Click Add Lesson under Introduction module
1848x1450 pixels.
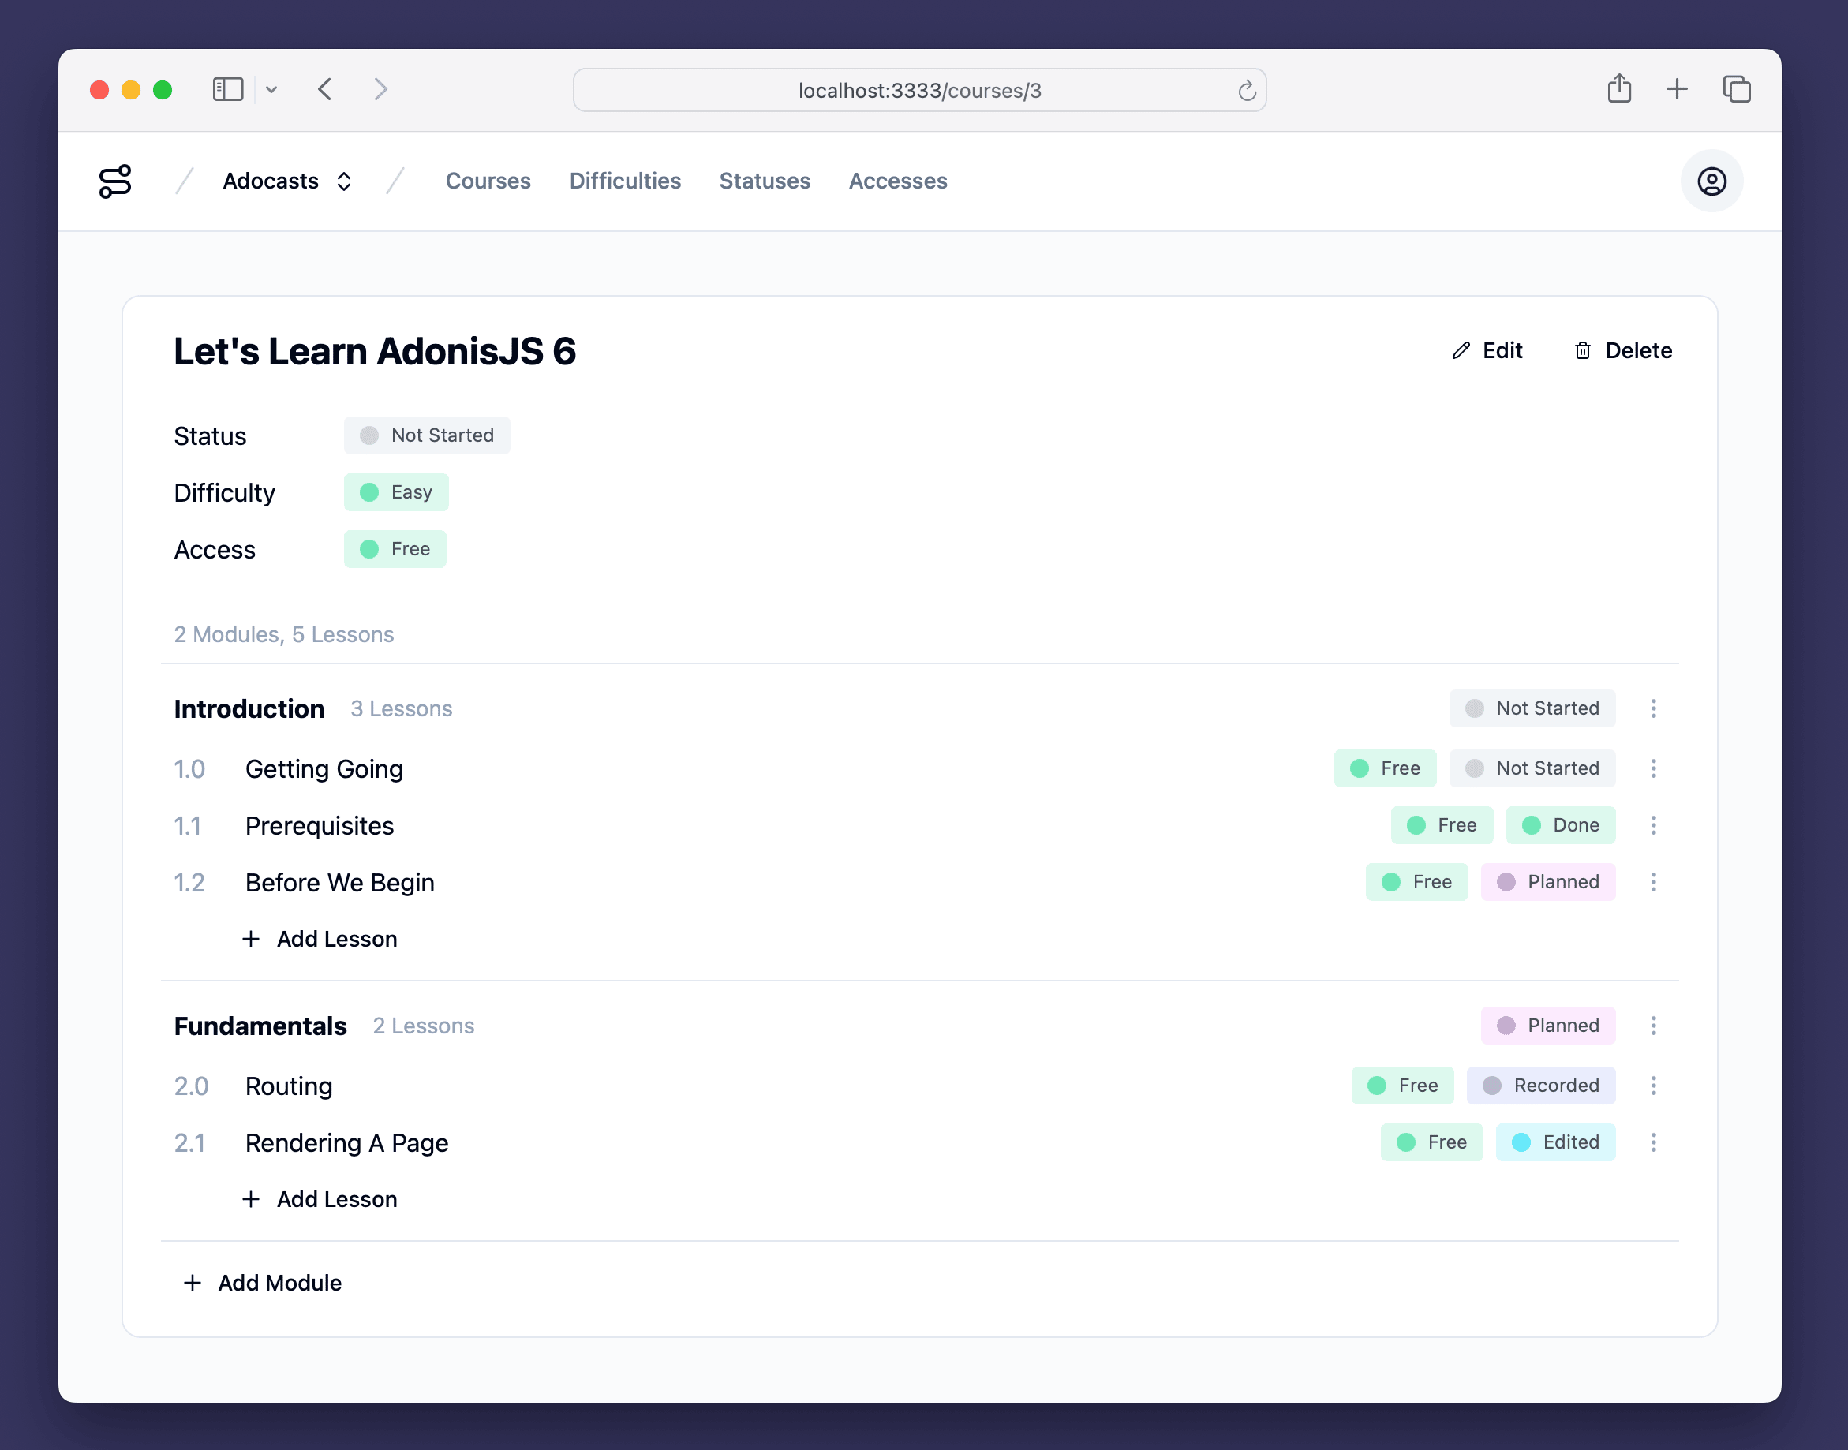(320, 939)
